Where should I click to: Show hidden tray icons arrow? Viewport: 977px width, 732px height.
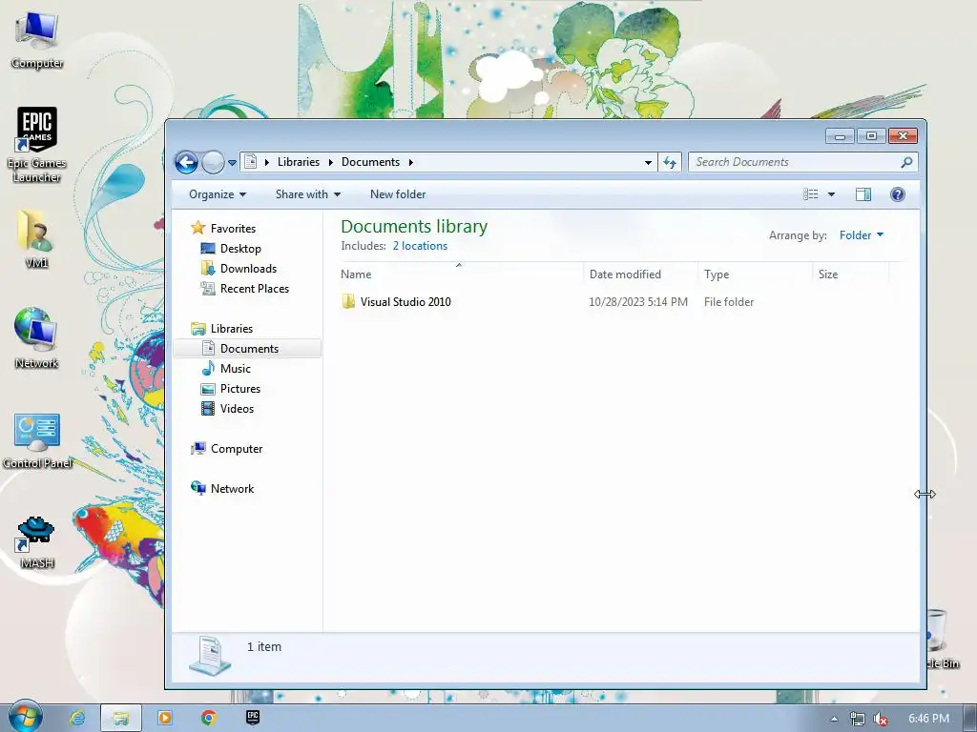834,719
